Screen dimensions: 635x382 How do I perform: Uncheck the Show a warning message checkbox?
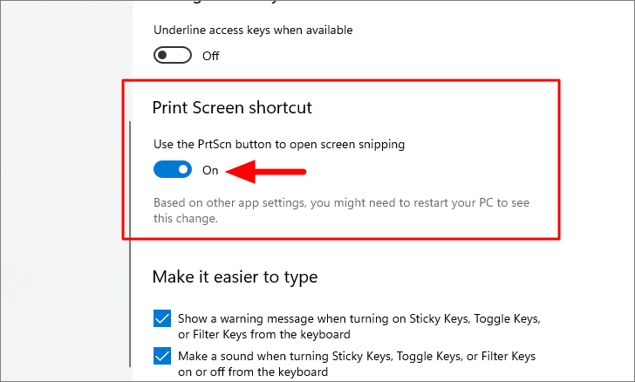[162, 318]
